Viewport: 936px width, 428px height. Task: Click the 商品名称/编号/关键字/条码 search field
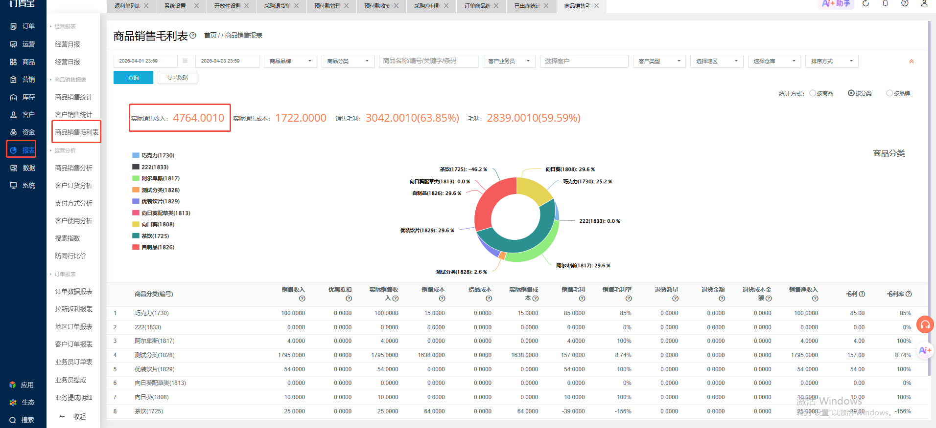pyautogui.click(x=428, y=61)
